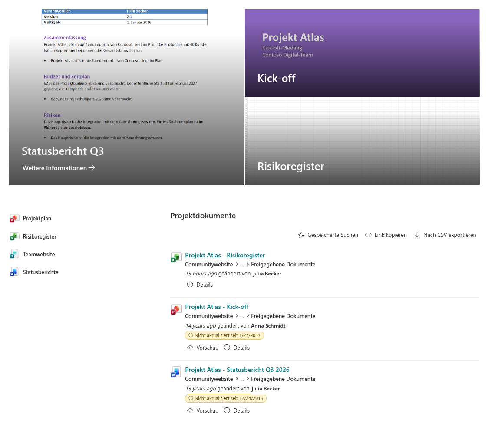Click the info icon under Statusbericht Q3 2026 result
This screenshot has height=423, width=495.
pyautogui.click(x=227, y=410)
